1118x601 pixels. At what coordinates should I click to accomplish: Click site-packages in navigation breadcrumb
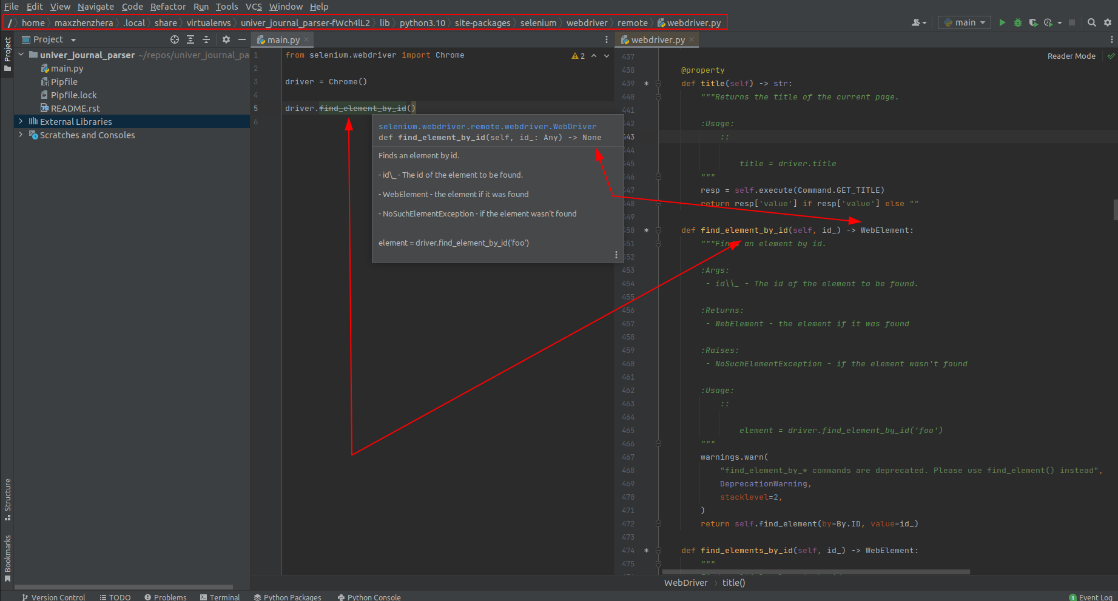(482, 22)
